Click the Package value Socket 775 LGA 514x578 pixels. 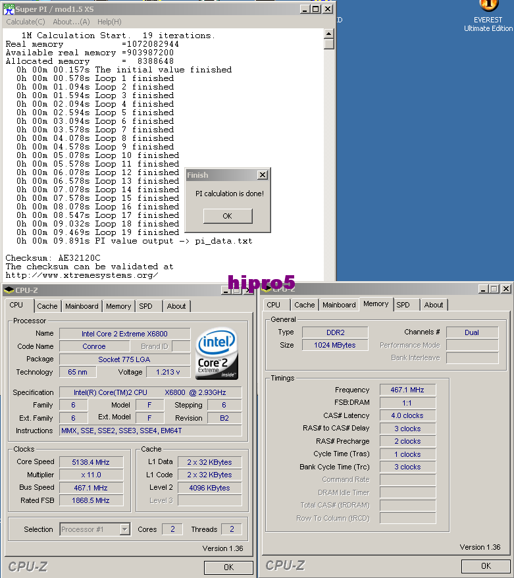tap(124, 359)
